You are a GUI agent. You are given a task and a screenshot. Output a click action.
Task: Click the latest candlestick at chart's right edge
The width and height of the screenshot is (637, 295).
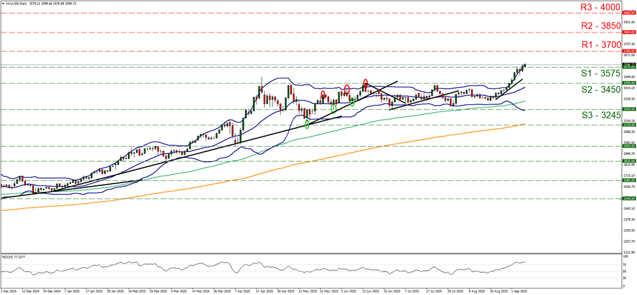[x=525, y=65]
